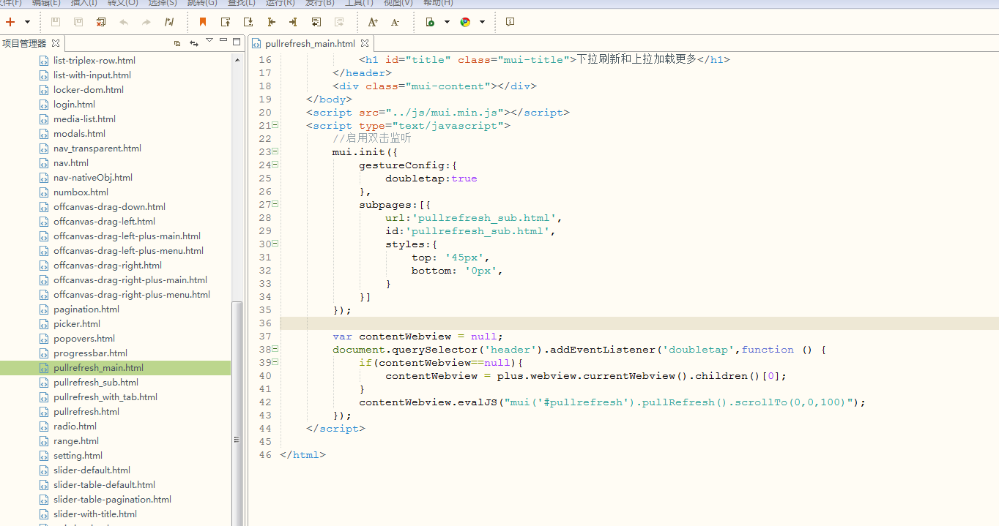The image size is (999, 526).
Task: Collapse the script block at line 21
Action: 275,125
